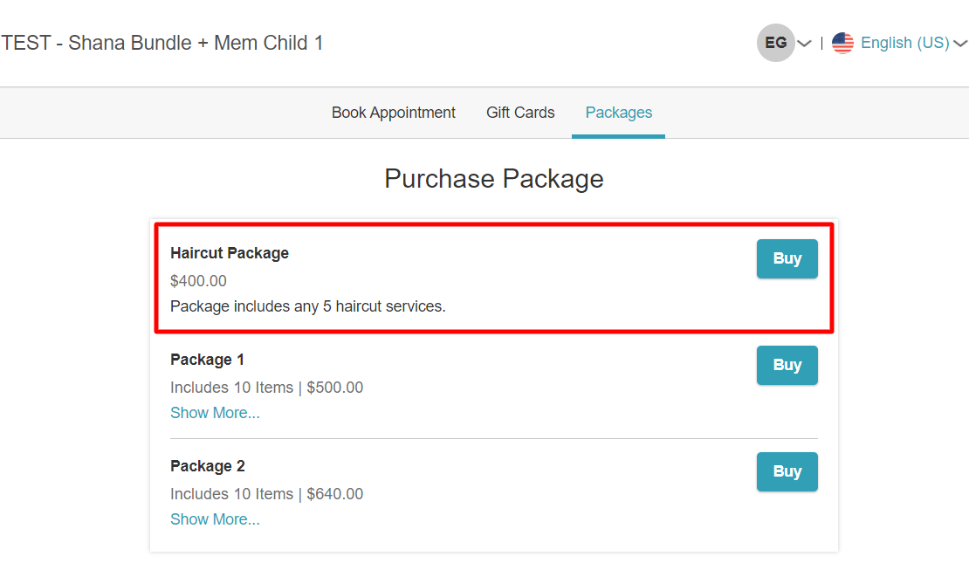Click the chevron after English (US)
Image resolution: width=969 pixels, height=570 pixels.
tap(959, 44)
